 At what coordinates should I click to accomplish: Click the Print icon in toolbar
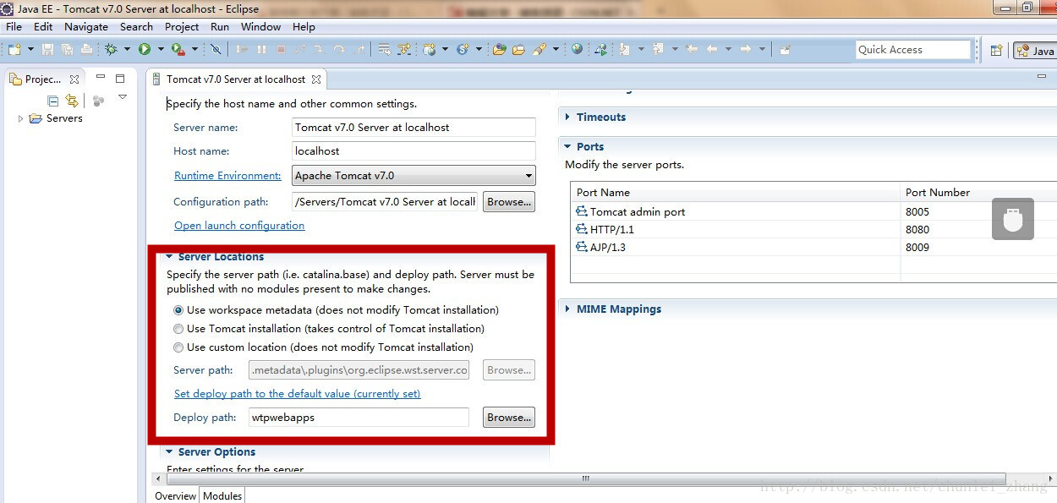pos(86,49)
